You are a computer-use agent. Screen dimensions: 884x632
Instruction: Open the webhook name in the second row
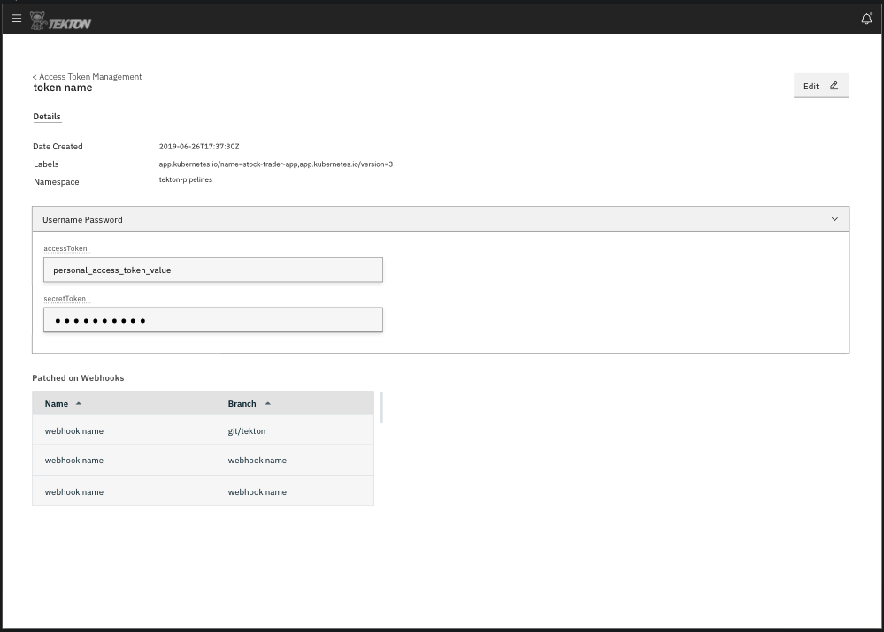[73, 460]
